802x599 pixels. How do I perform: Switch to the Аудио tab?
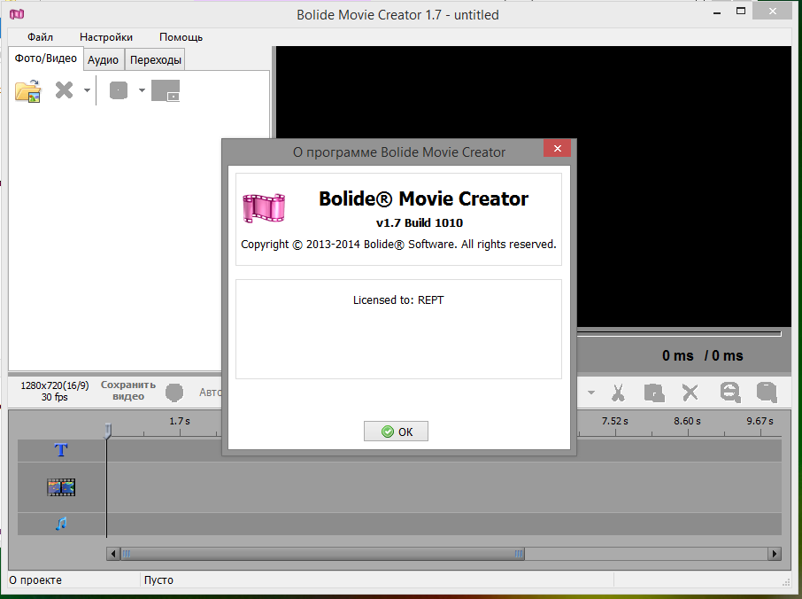(x=103, y=60)
